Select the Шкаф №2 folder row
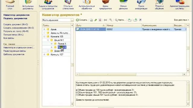193x108 pixels. coord(56,51)
